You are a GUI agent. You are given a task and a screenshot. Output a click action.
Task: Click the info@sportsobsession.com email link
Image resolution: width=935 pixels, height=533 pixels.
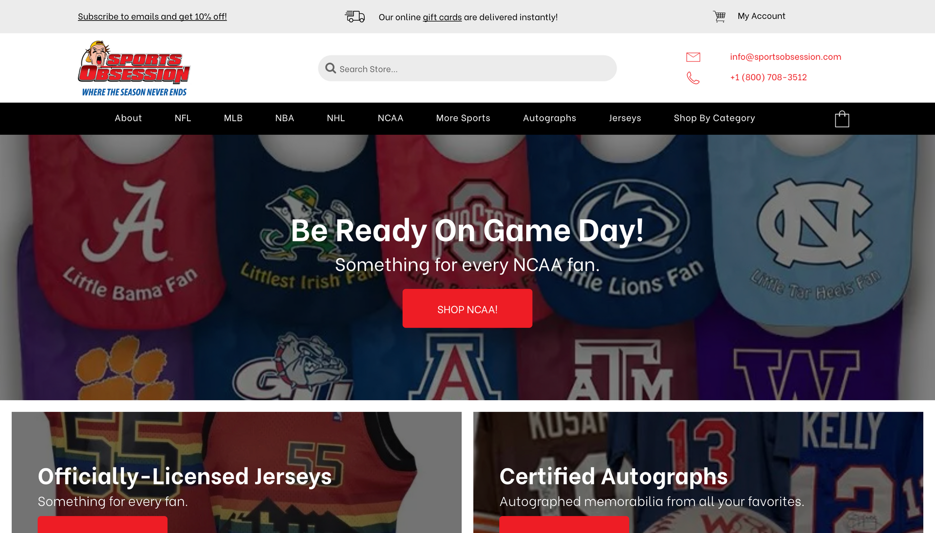pos(785,57)
